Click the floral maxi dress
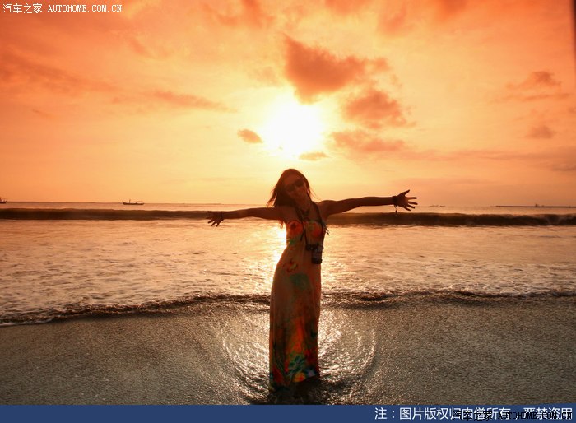Screen dimensions: 576x423 click(x=295, y=313)
